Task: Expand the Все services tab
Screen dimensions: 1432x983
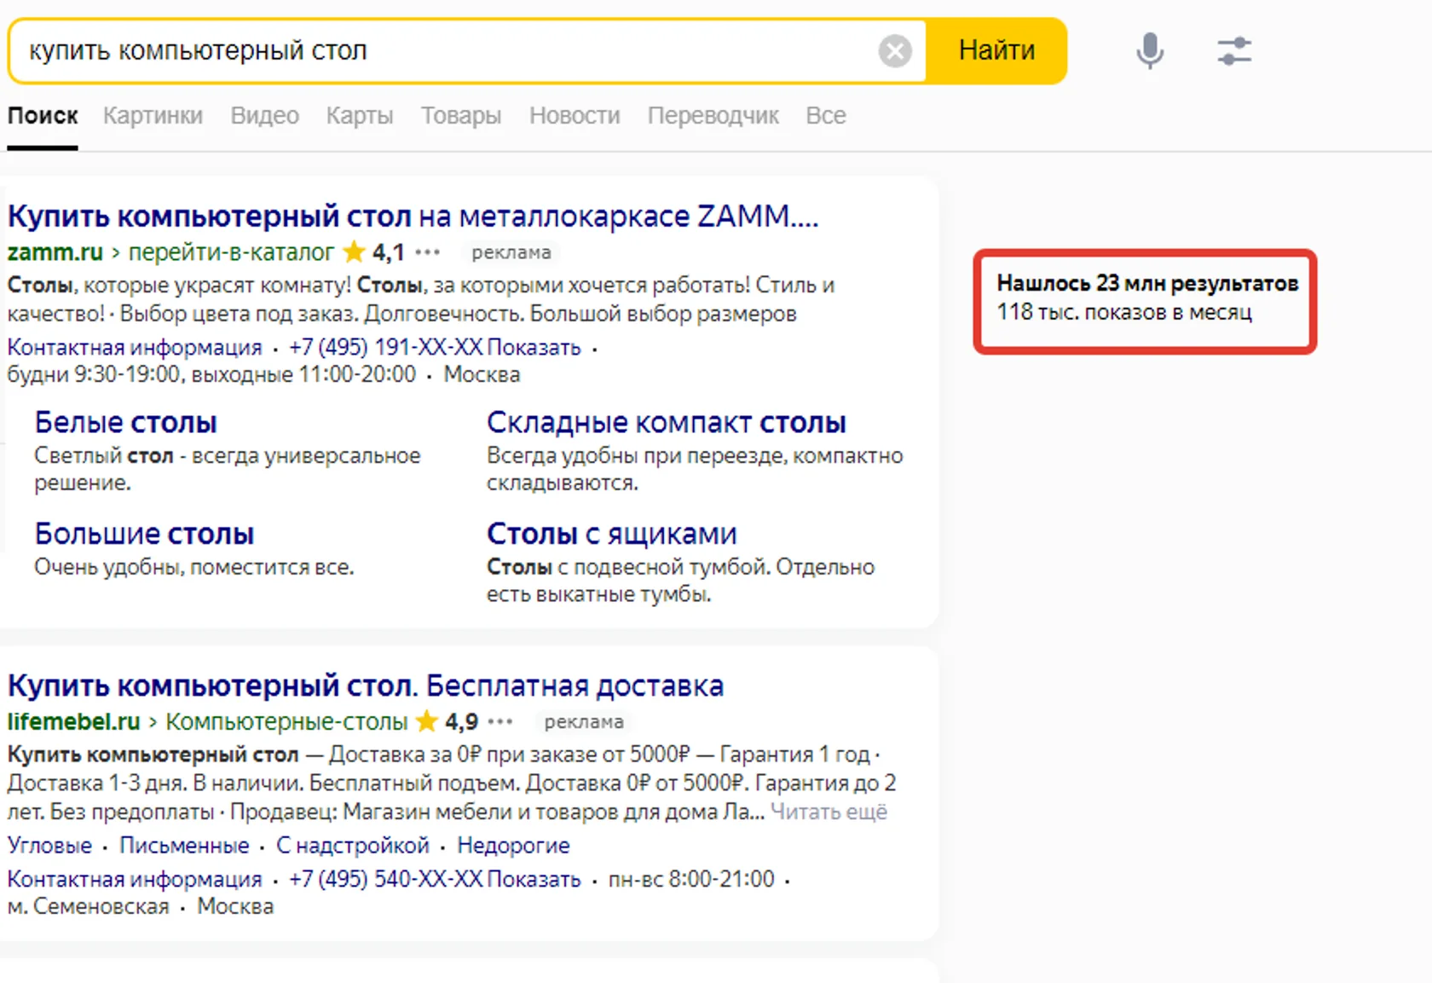Action: (x=826, y=116)
